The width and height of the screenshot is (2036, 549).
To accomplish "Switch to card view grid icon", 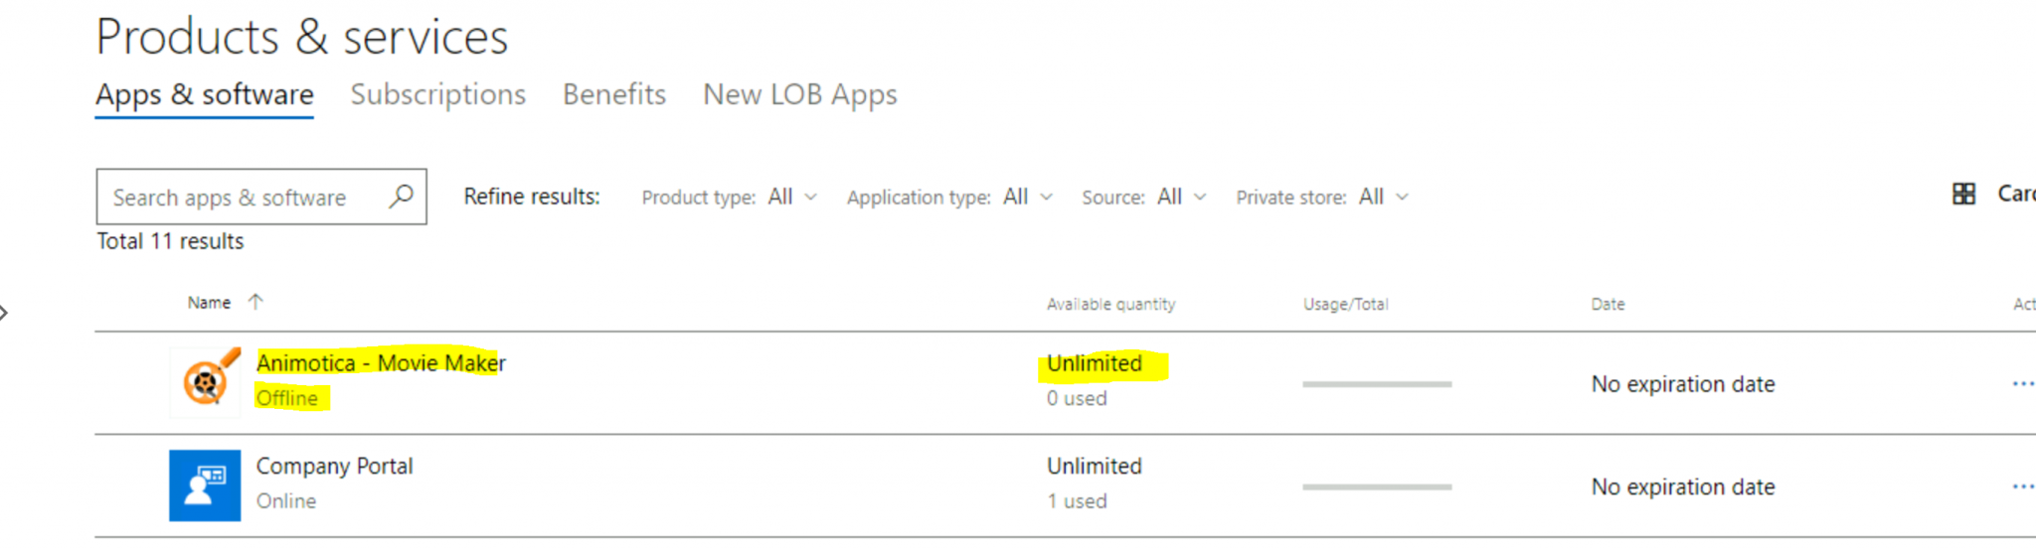I will point(1963,194).
